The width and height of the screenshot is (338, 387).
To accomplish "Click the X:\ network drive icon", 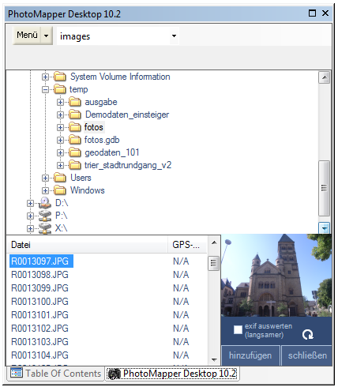I will pos(44,228).
